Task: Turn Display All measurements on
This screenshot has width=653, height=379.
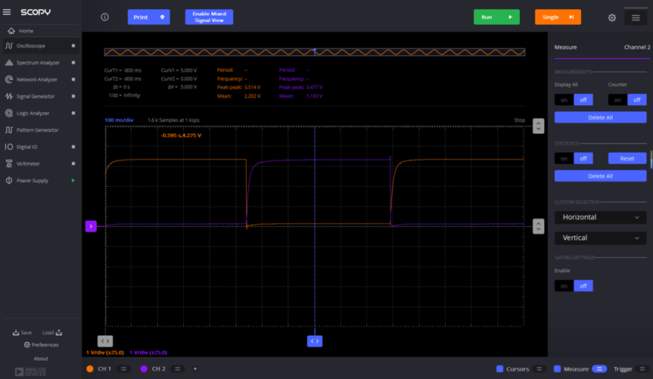Action: (564, 100)
